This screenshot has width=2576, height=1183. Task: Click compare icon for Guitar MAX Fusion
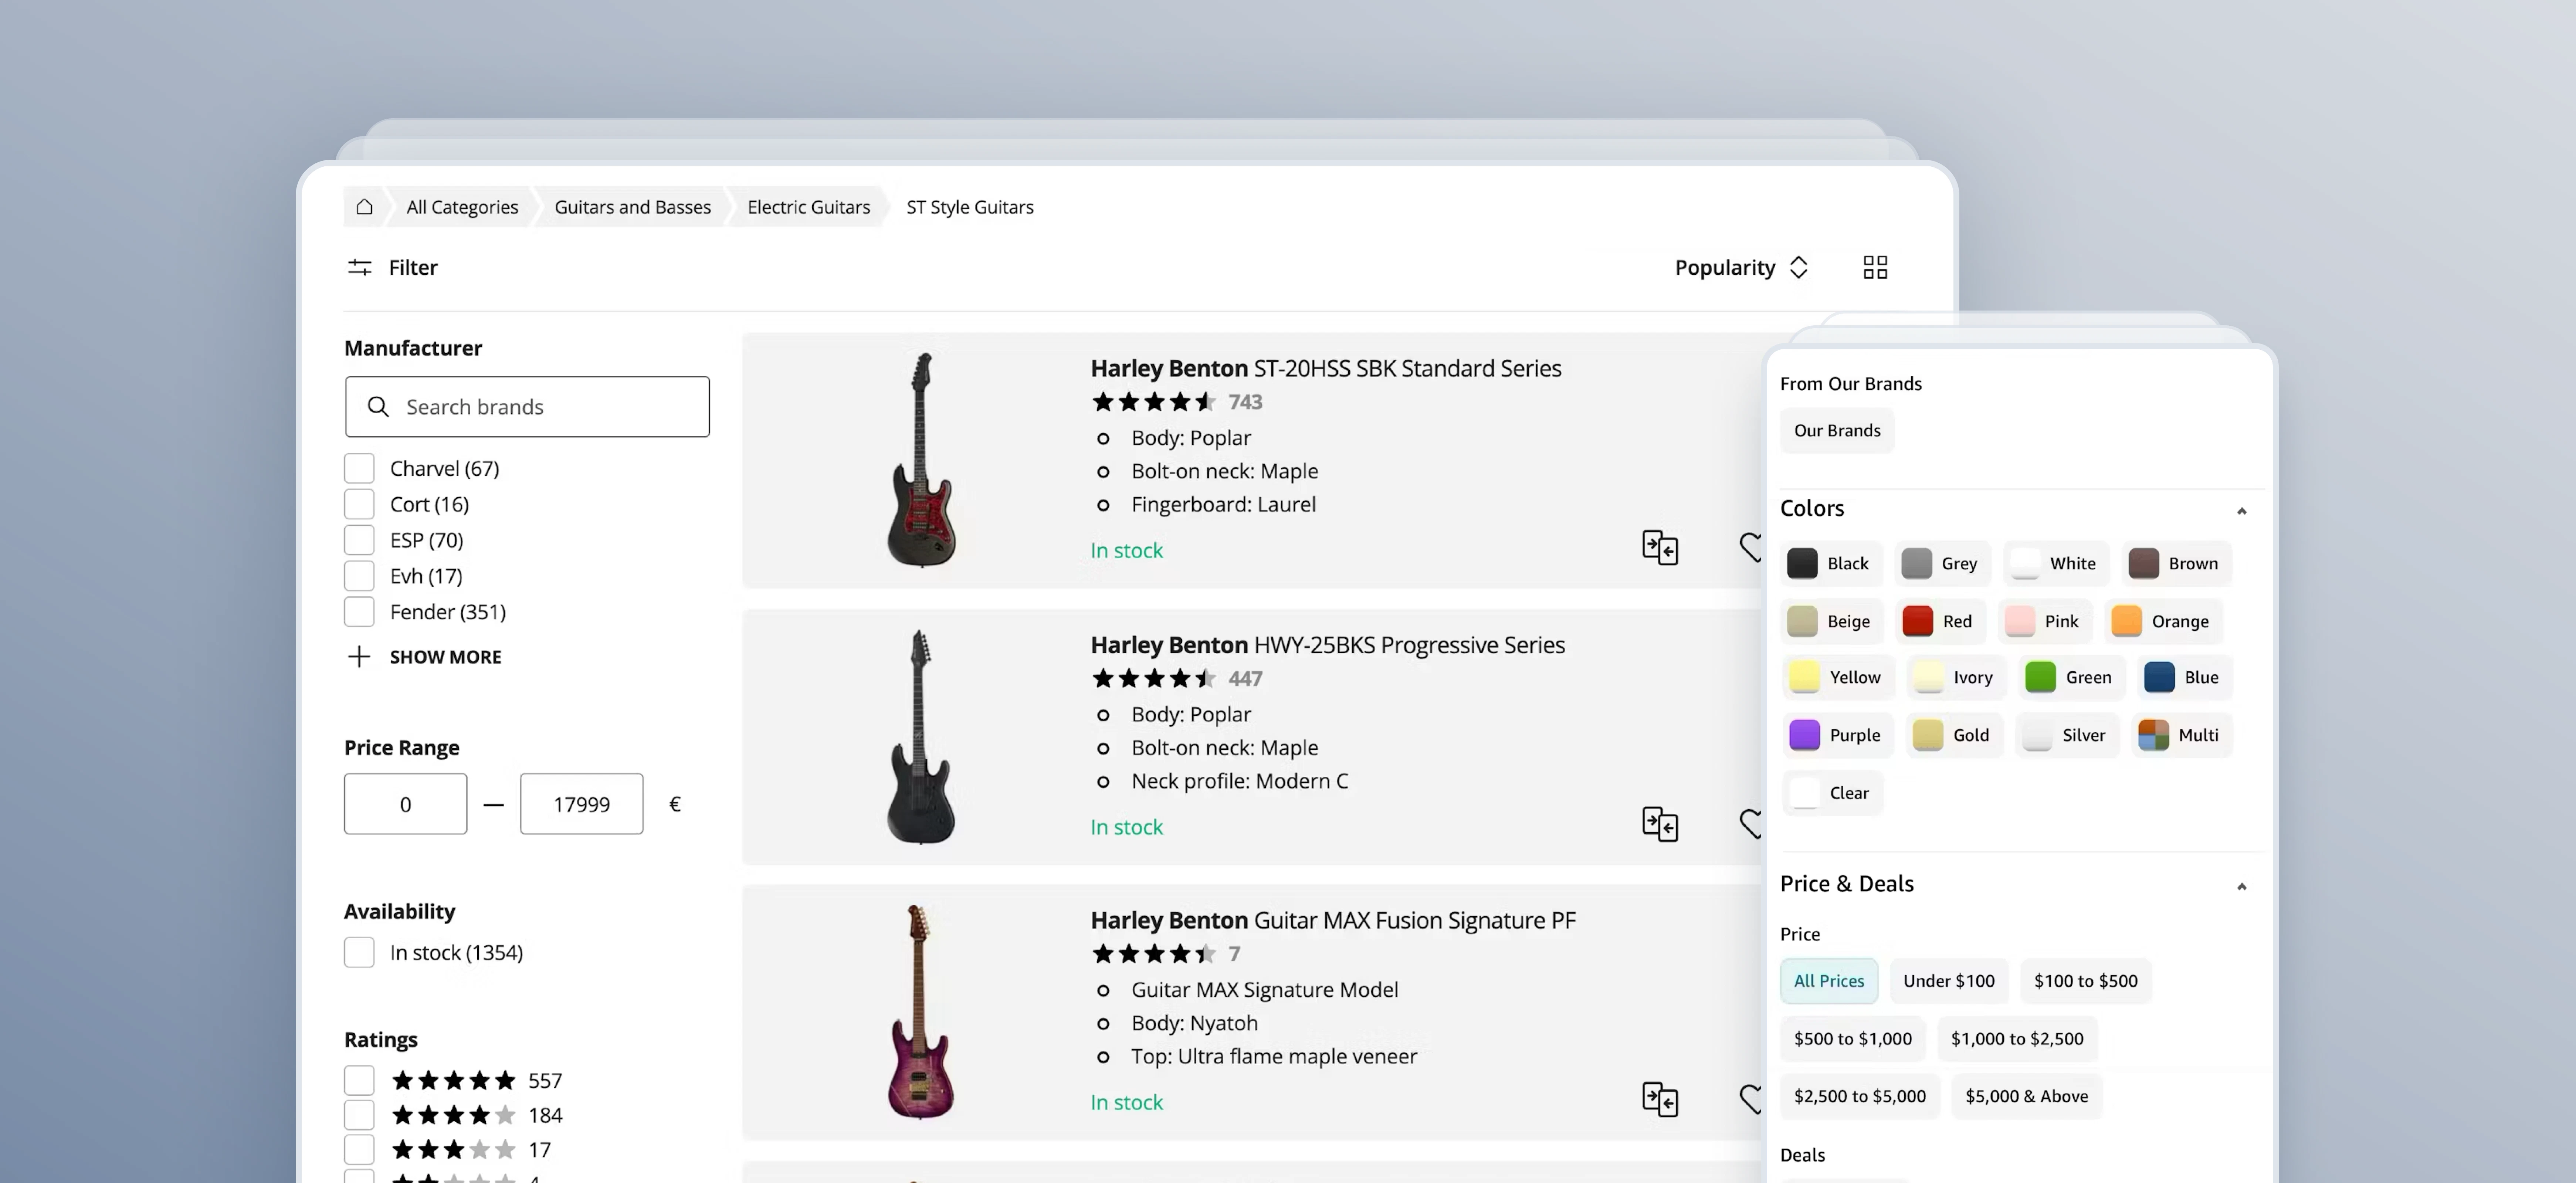tap(1659, 1099)
